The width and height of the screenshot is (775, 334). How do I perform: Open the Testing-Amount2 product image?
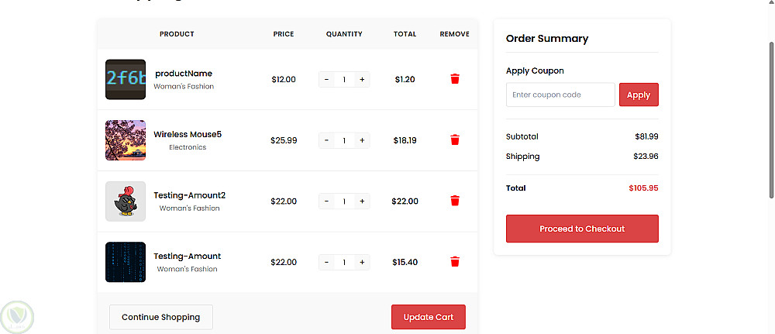[126, 201]
